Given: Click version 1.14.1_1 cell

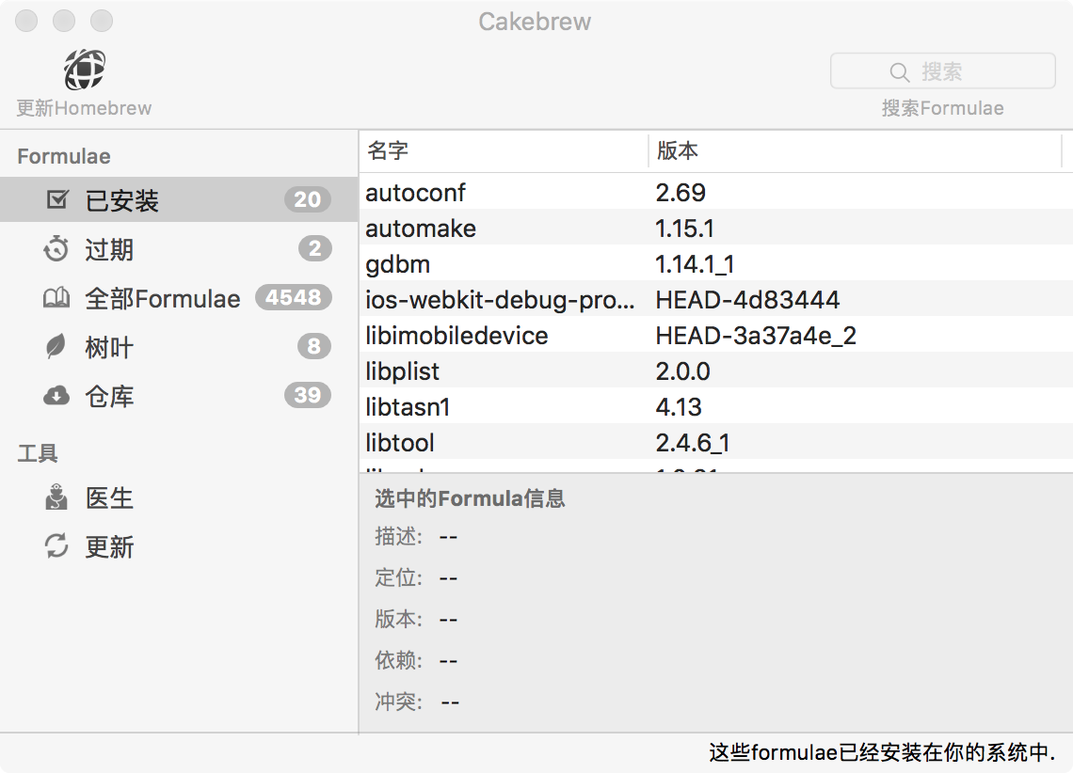Looking at the screenshot, I should [695, 264].
